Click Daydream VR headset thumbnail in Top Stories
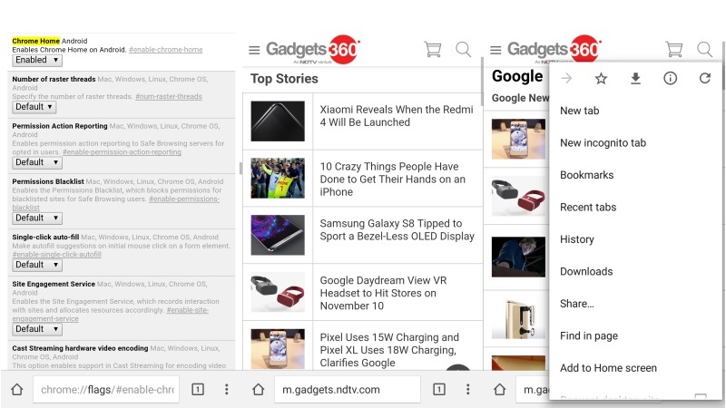This screenshot has height=408, width=726. pos(278,292)
